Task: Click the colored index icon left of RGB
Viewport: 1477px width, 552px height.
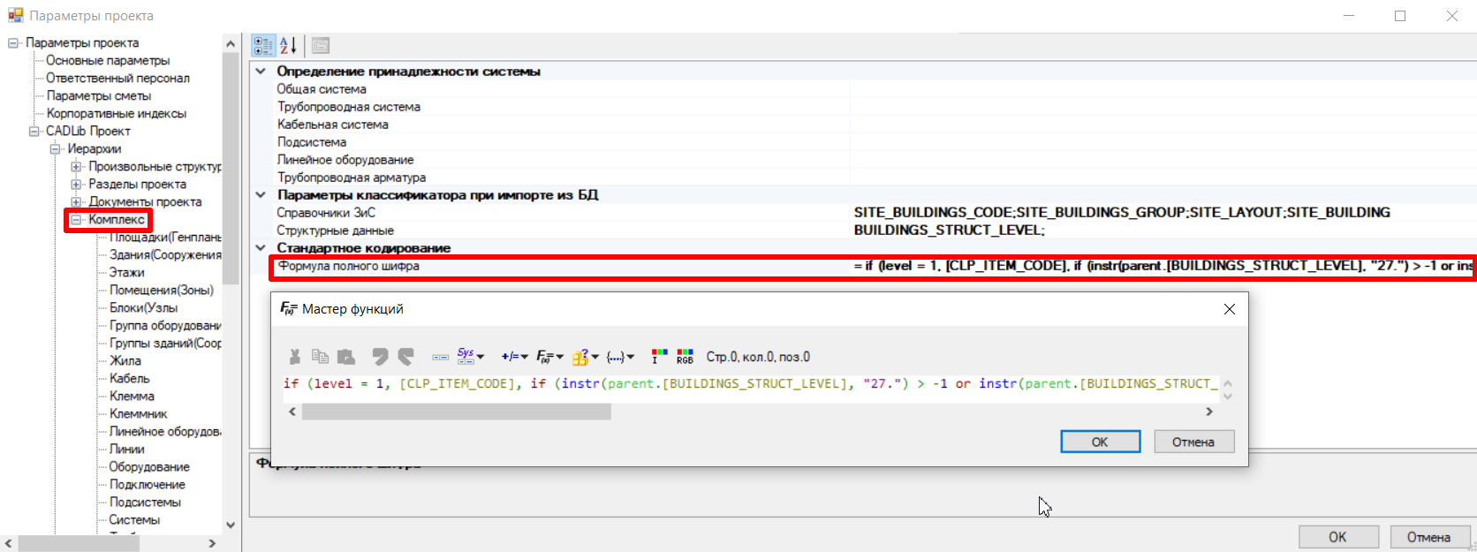Action: pos(658,357)
